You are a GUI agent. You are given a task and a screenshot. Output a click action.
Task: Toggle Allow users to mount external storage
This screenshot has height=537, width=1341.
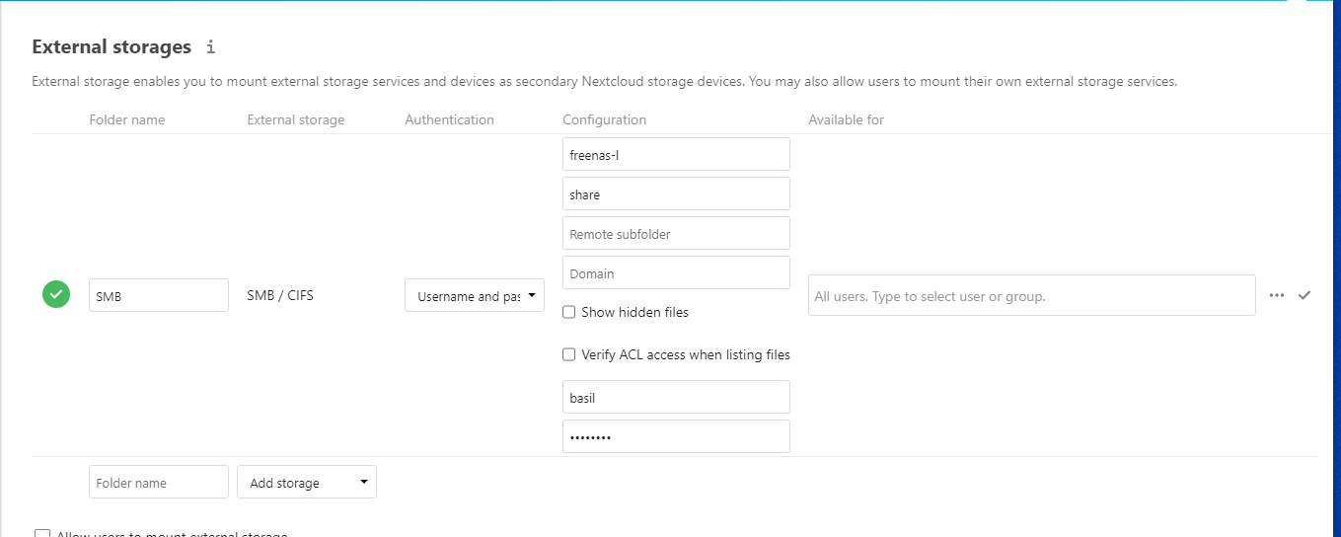pyautogui.click(x=41, y=534)
